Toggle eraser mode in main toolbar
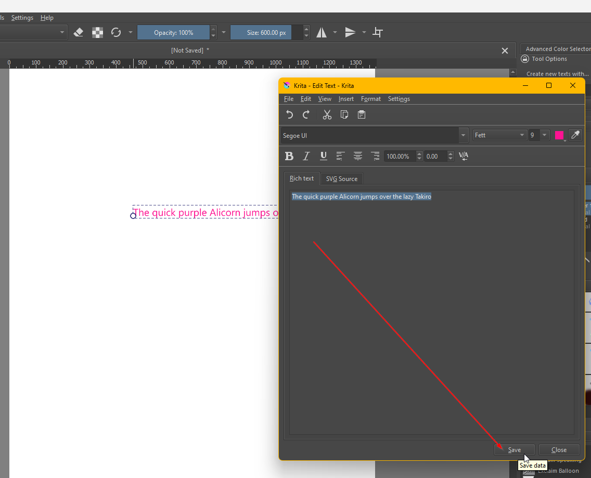 (x=79, y=33)
